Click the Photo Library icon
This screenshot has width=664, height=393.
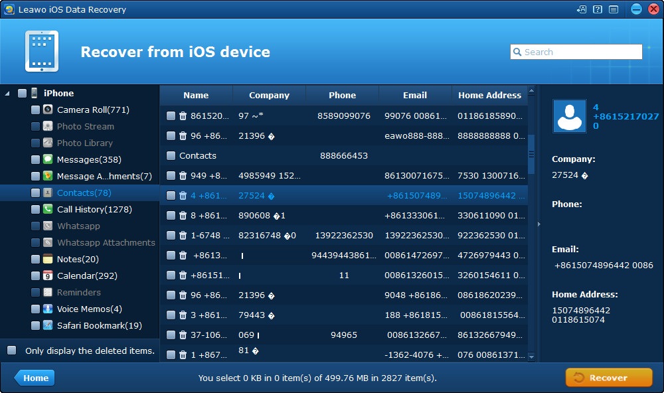[48, 143]
